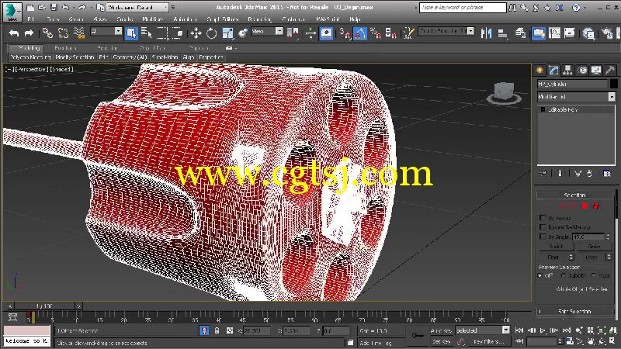Select the Select and Link tool
Image resolution: width=621 pixels, height=349 pixels.
coord(48,33)
